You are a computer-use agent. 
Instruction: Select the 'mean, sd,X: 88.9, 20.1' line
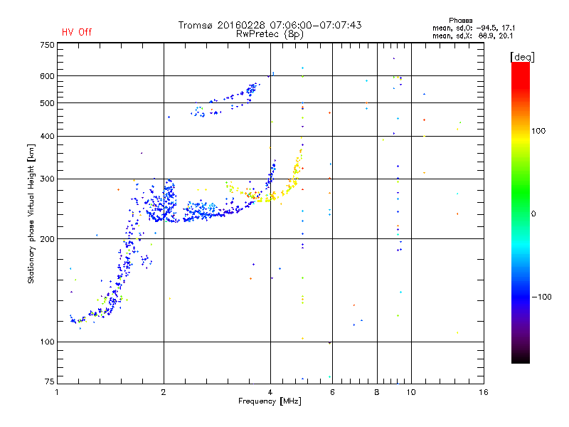472,36
